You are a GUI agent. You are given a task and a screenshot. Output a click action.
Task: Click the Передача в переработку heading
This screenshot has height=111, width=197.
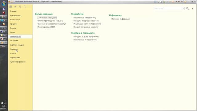(83, 33)
